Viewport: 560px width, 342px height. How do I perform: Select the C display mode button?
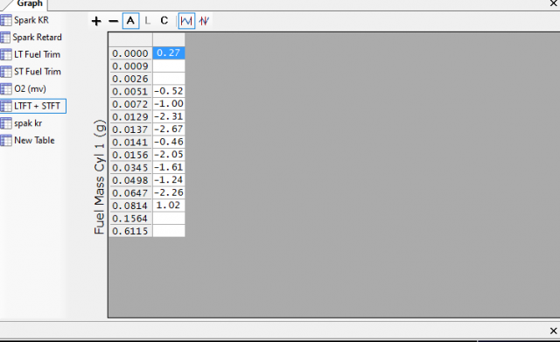164,21
